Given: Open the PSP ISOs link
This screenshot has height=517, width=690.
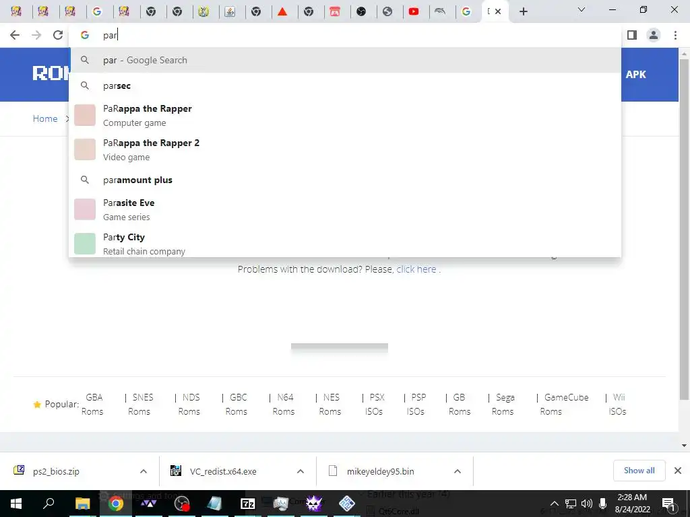Looking at the screenshot, I should point(416,405).
